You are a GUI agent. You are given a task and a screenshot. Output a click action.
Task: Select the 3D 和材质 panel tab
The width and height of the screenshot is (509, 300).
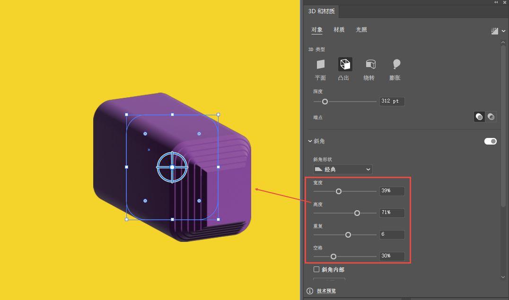pos(321,11)
